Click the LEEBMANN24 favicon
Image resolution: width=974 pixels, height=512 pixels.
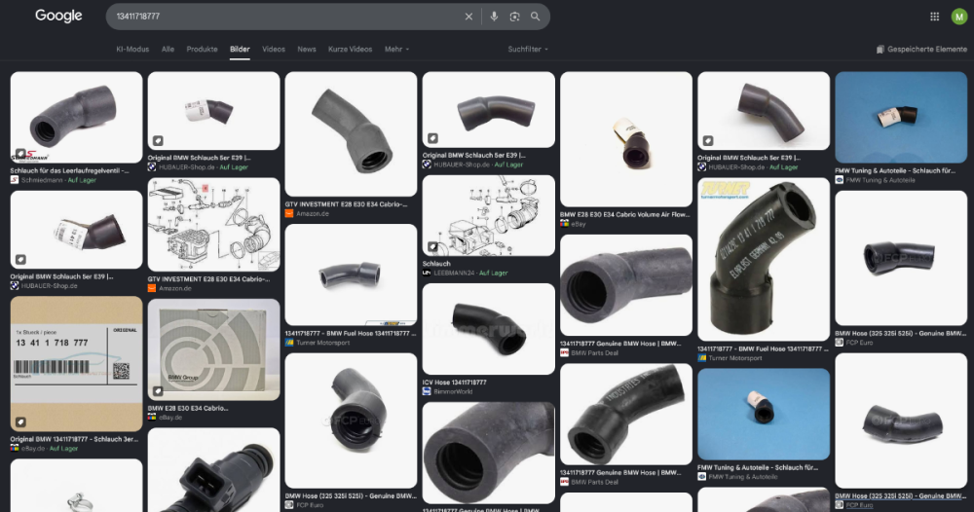[427, 274]
